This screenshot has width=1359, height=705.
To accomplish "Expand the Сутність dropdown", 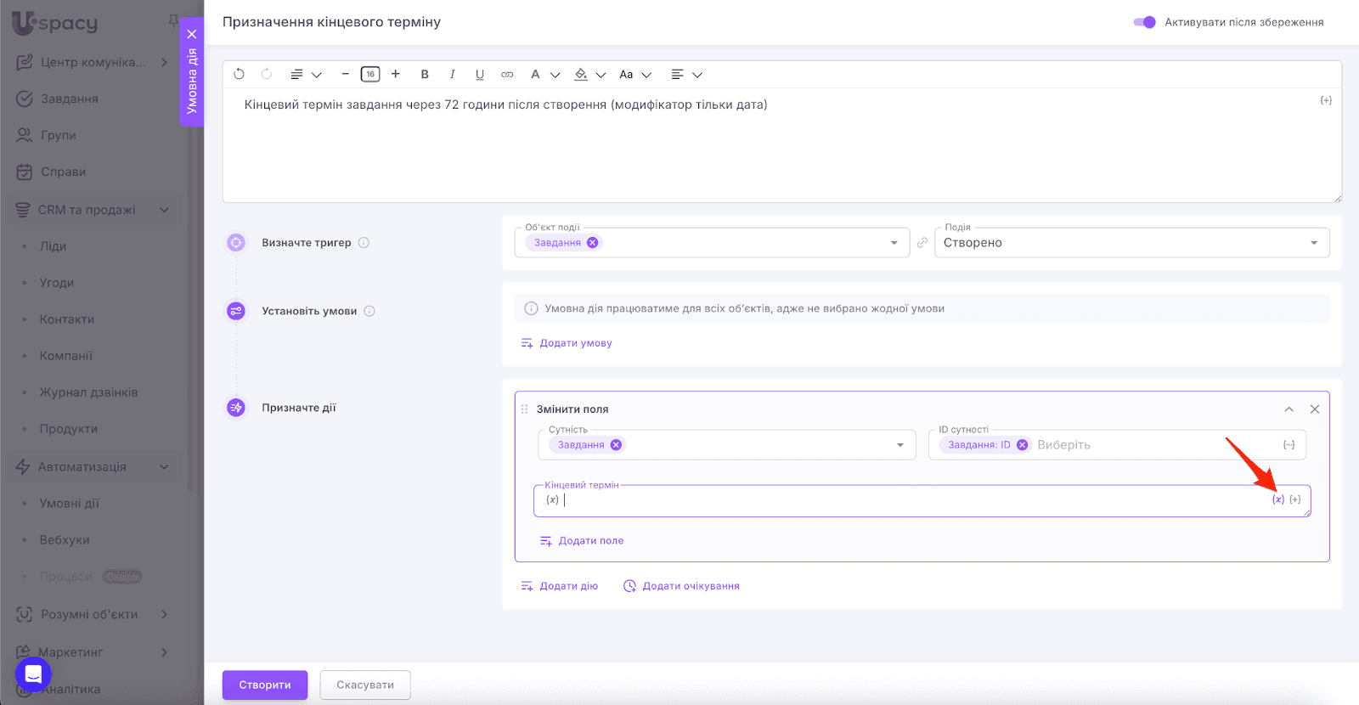I will 899,445.
